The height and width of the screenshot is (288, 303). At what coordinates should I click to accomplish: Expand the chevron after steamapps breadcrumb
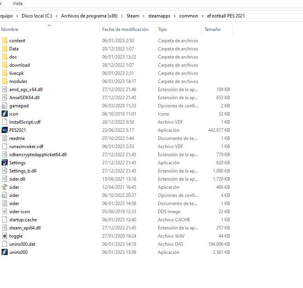(175, 16)
